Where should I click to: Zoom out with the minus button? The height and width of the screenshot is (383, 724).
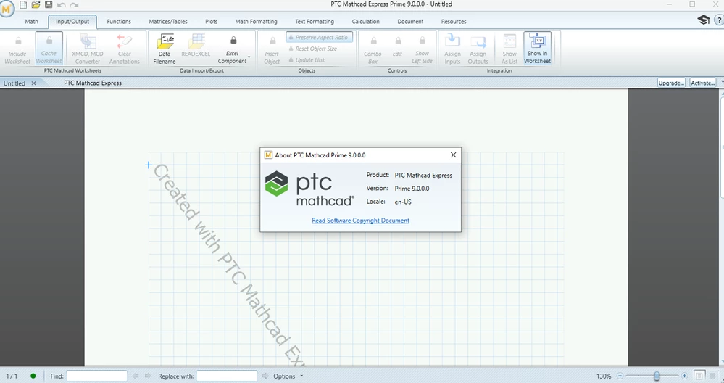point(620,376)
